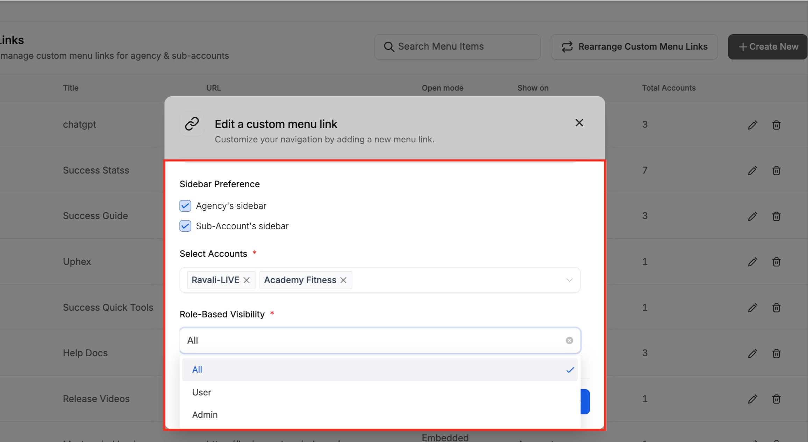Clear the Role-Based Visibility selection

coord(569,341)
